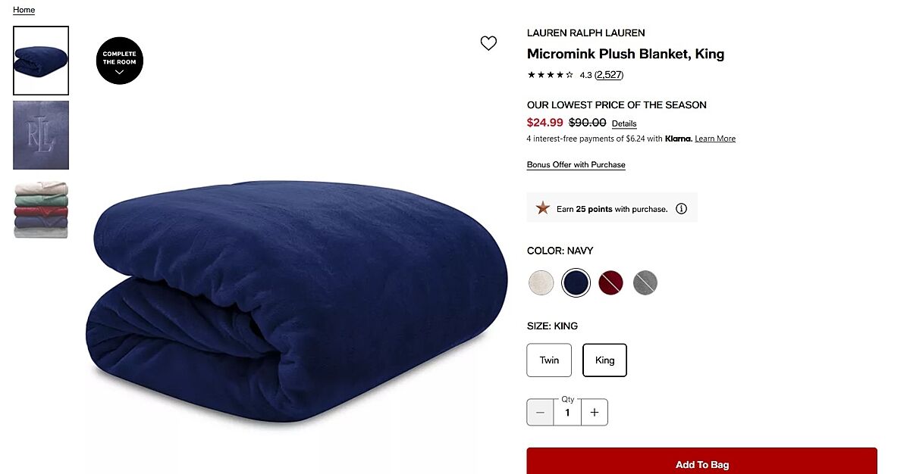Add To Bag
This screenshot has width=910, height=474.
tap(702, 462)
